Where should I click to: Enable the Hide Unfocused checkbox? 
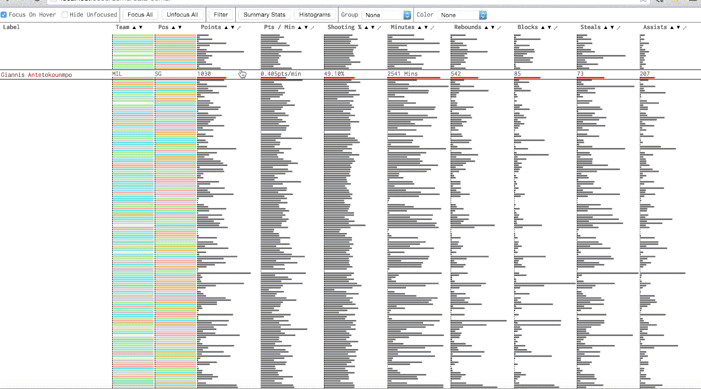click(64, 14)
